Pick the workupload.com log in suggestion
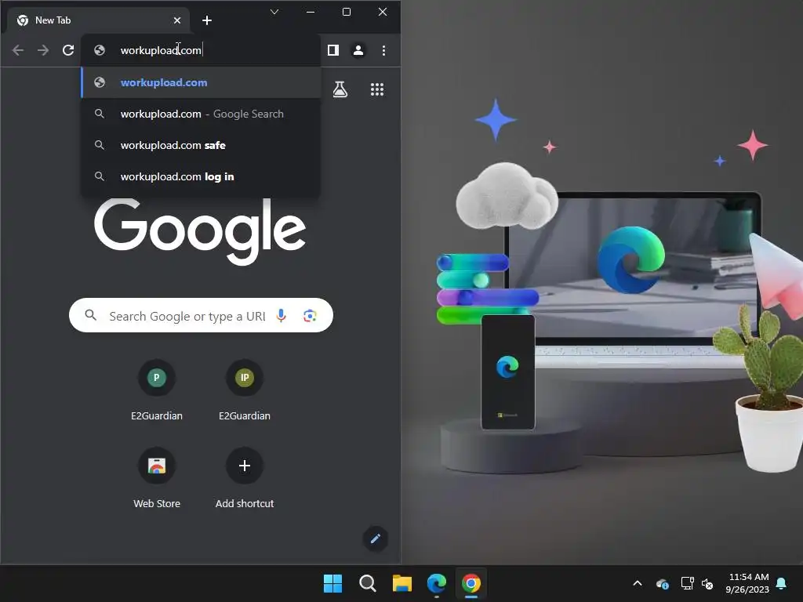The image size is (803, 602). point(201,176)
